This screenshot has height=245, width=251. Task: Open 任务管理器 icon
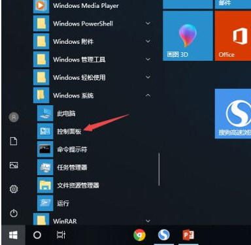(x=45, y=167)
